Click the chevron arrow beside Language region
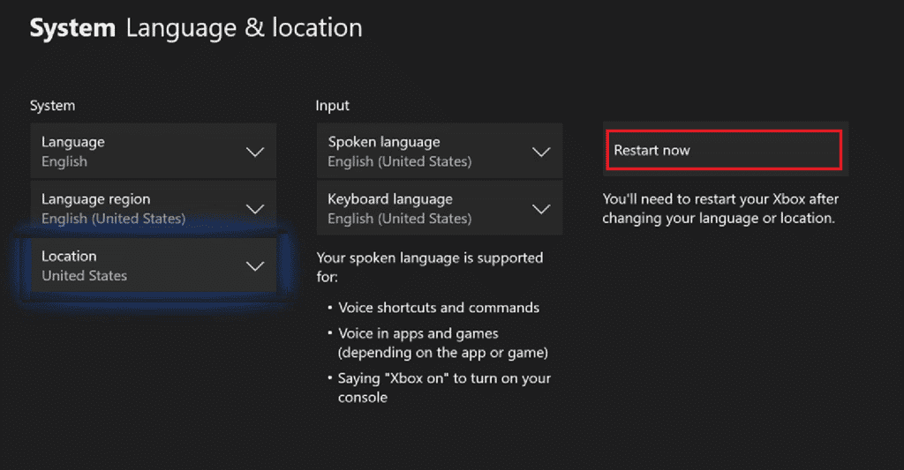Viewport: 904px width, 470px height. pyautogui.click(x=255, y=209)
